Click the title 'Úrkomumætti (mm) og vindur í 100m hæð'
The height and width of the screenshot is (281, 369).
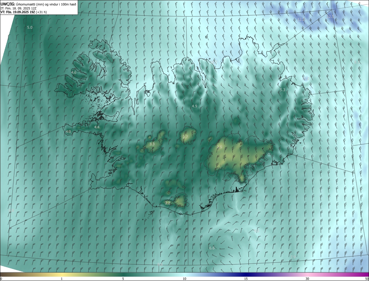pos(46,4)
